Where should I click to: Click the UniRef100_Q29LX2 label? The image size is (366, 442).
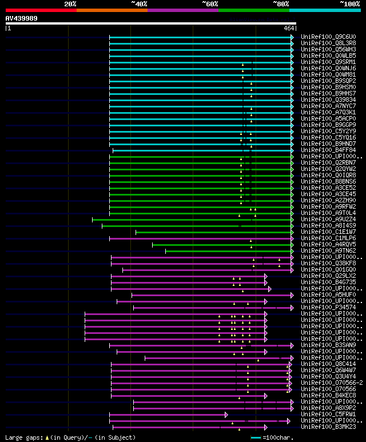point(328,276)
